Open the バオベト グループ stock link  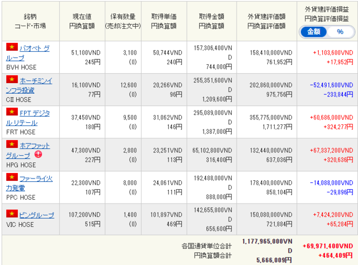pyautogui.click(x=28, y=53)
